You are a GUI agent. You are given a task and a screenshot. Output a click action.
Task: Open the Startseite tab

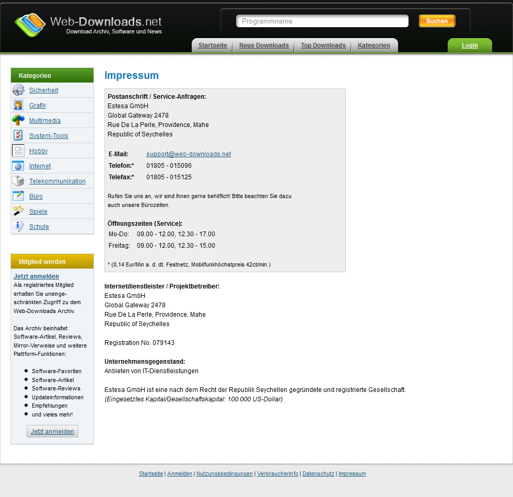pos(213,45)
